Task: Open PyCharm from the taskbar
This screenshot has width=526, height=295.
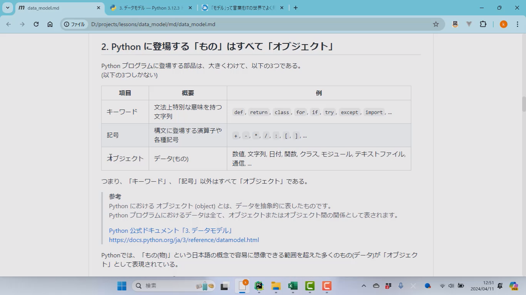Action: 259,286
